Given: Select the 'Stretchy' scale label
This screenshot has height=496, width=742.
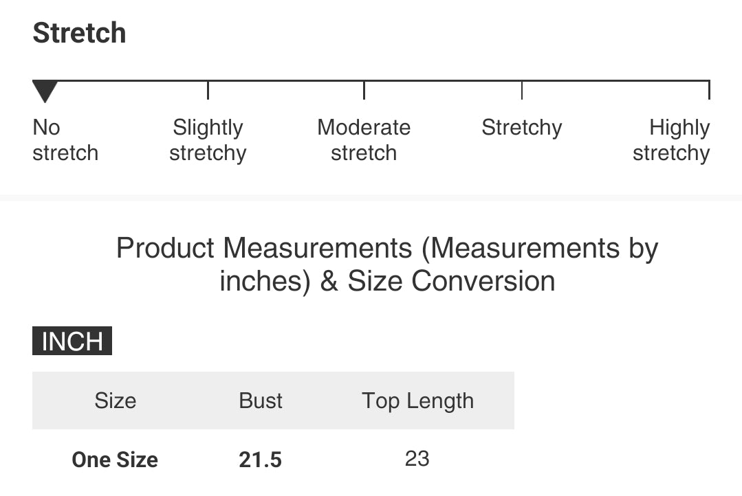Looking at the screenshot, I should [521, 128].
